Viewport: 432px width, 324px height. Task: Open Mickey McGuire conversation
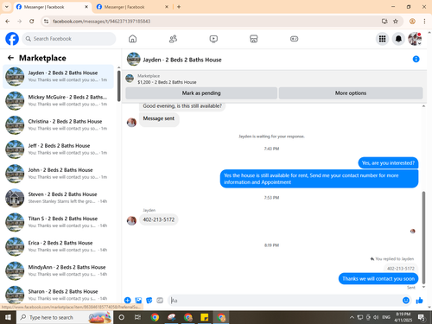pos(58,101)
